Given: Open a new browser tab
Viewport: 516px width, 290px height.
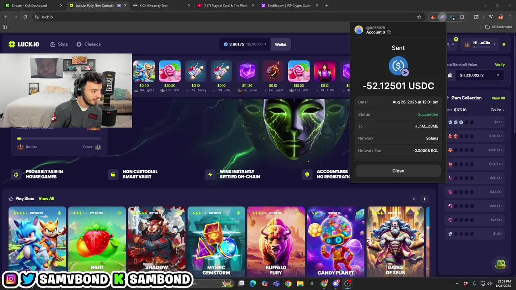Looking at the screenshot, I should click(327, 6).
